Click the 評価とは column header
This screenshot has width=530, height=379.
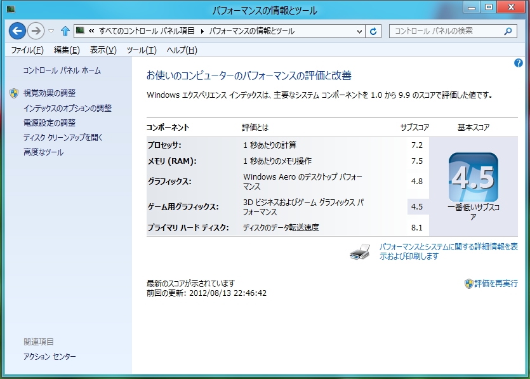point(255,128)
